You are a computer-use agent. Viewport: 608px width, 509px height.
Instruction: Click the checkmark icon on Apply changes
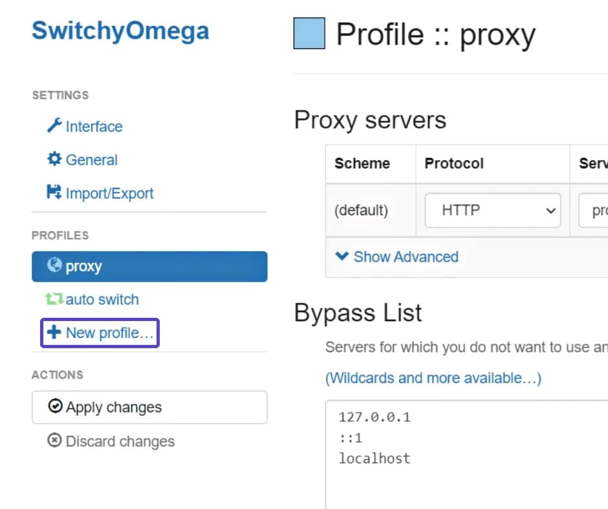57,407
